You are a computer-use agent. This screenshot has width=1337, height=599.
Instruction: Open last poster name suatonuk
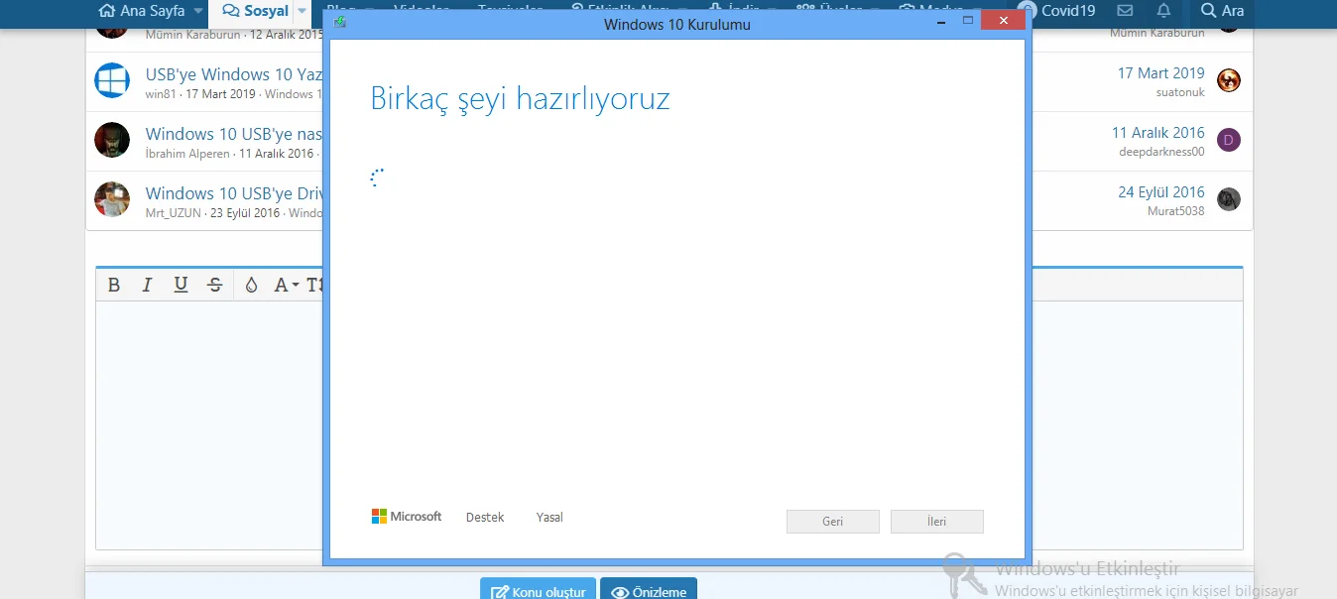(1180, 92)
